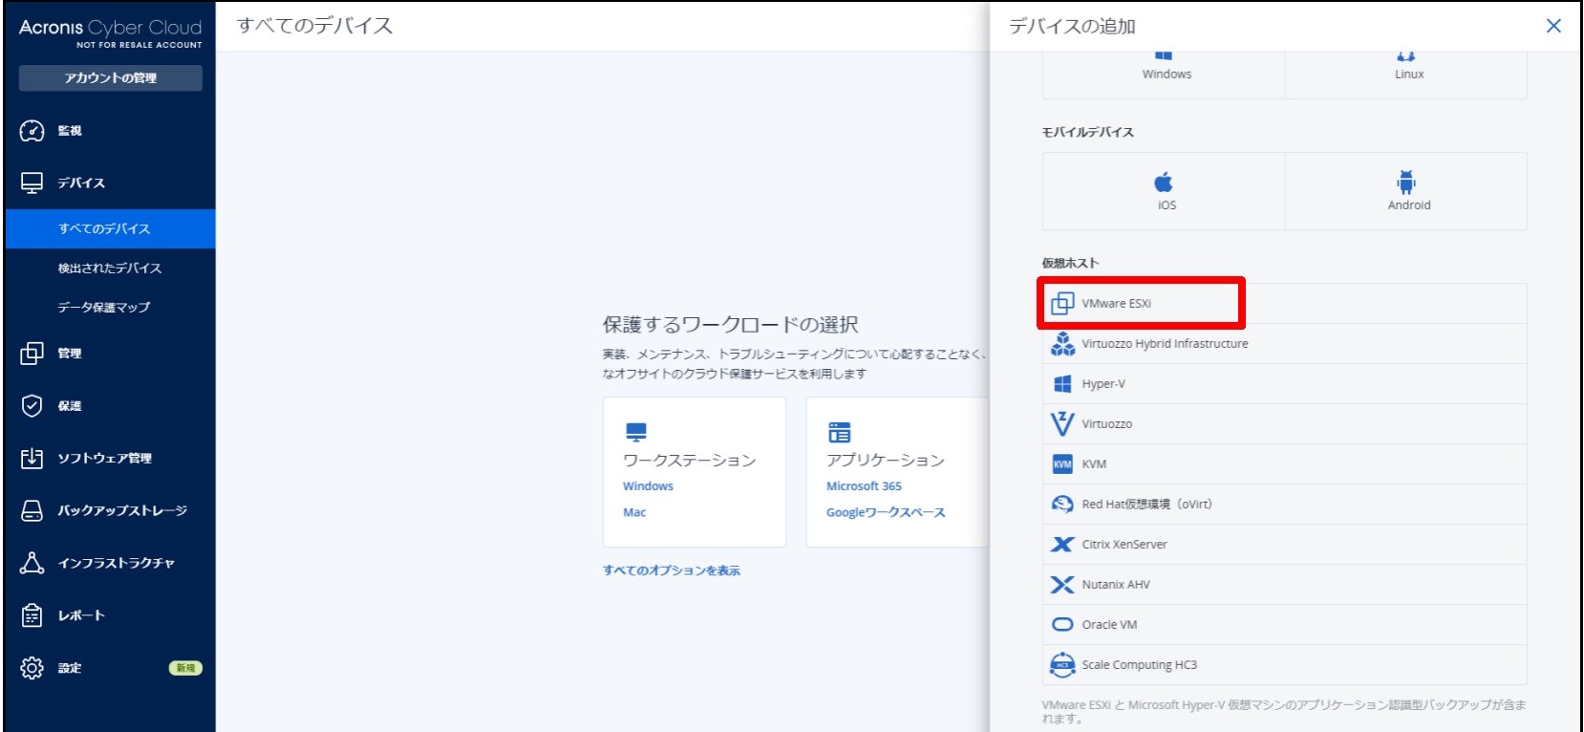The width and height of the screenshot is (1584, 732).
Task: Click the Scale Computing HC3 icon
Action: click(x=1062, y=664)
